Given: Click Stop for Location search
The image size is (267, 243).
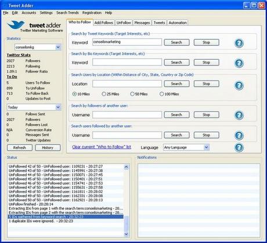Looking at the screenshot, I should (x=207, y=84).
